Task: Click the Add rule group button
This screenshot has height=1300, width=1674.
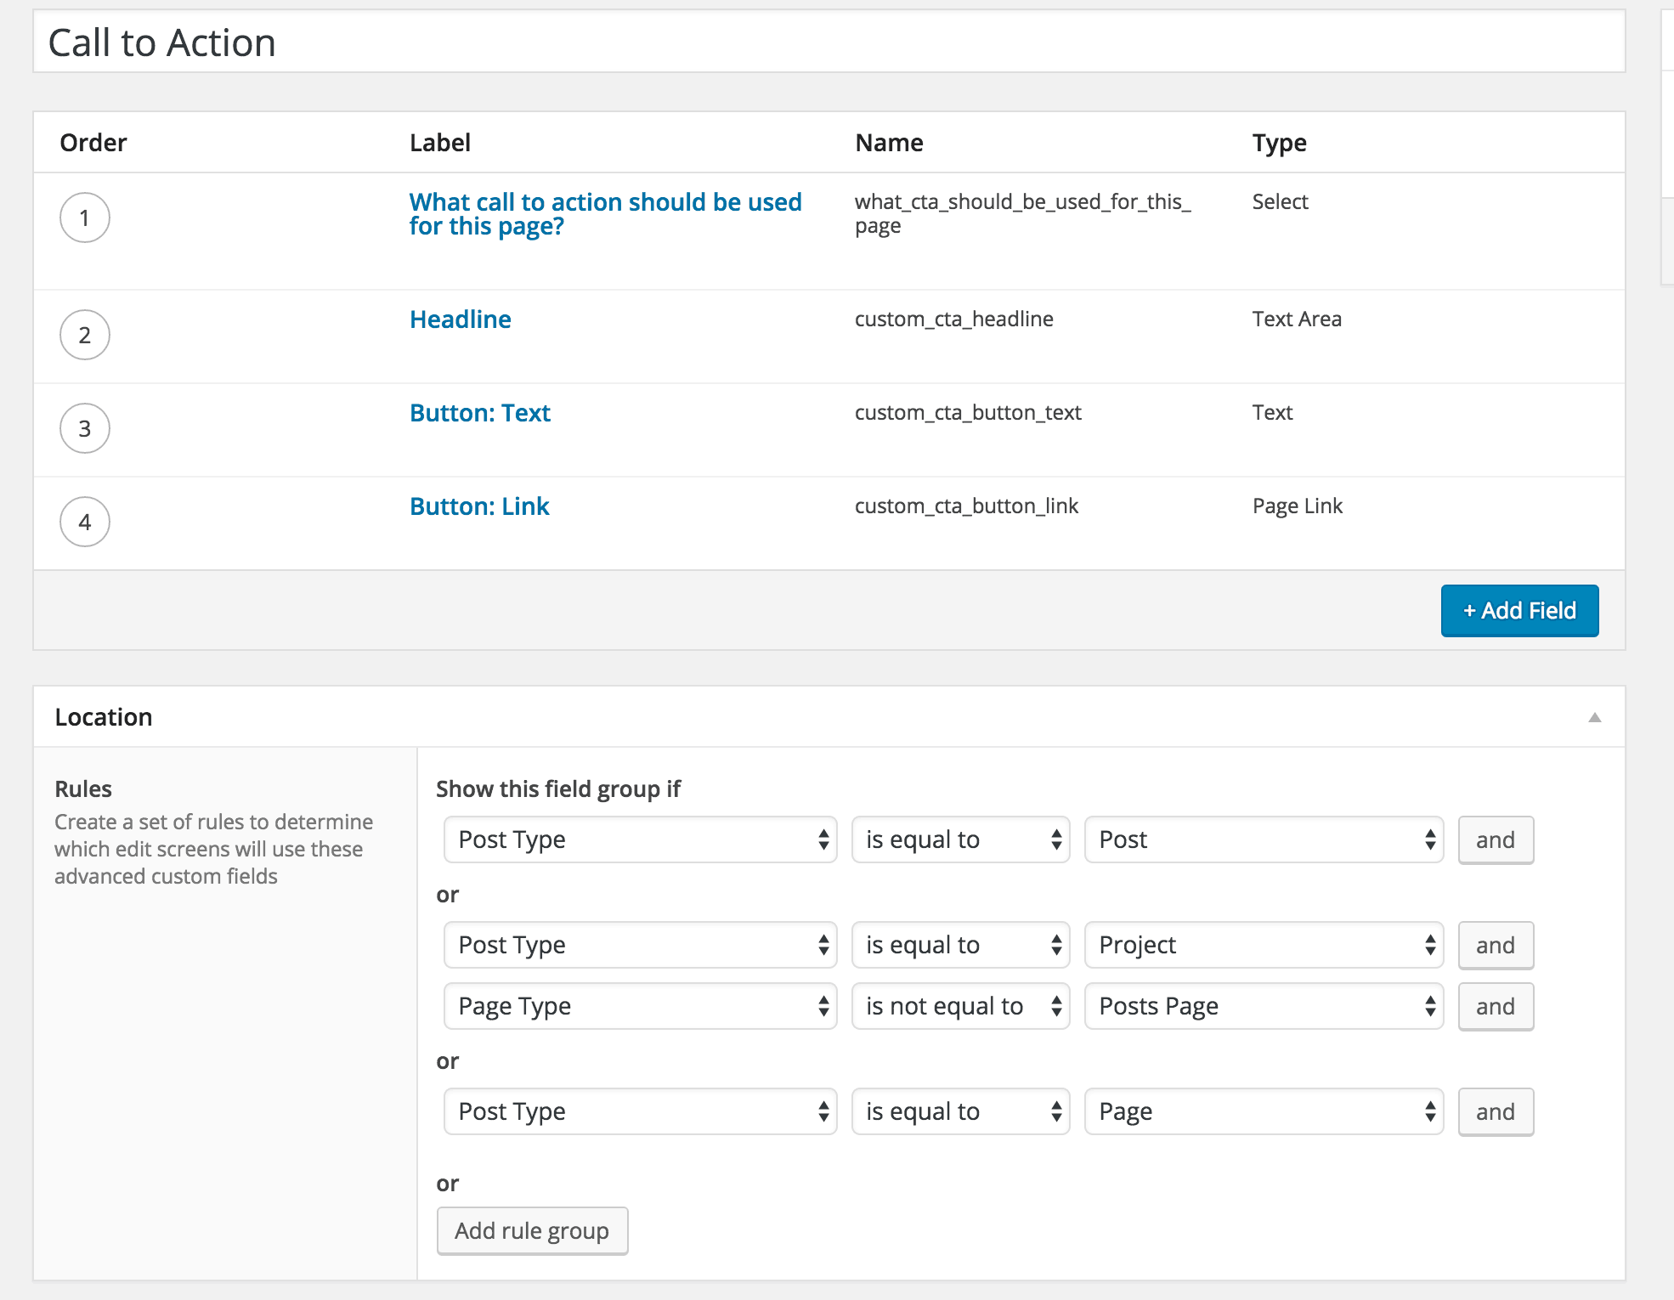Action: coord(532,1229)
